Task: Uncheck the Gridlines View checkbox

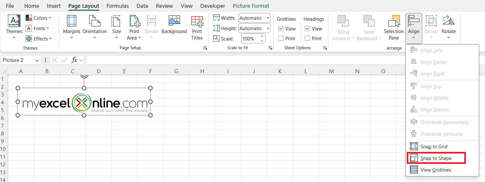Action: click(281, 29)
